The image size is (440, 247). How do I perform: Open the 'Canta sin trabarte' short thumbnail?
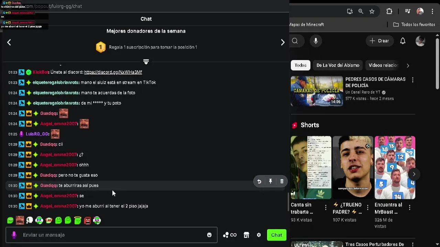(311, 167)
